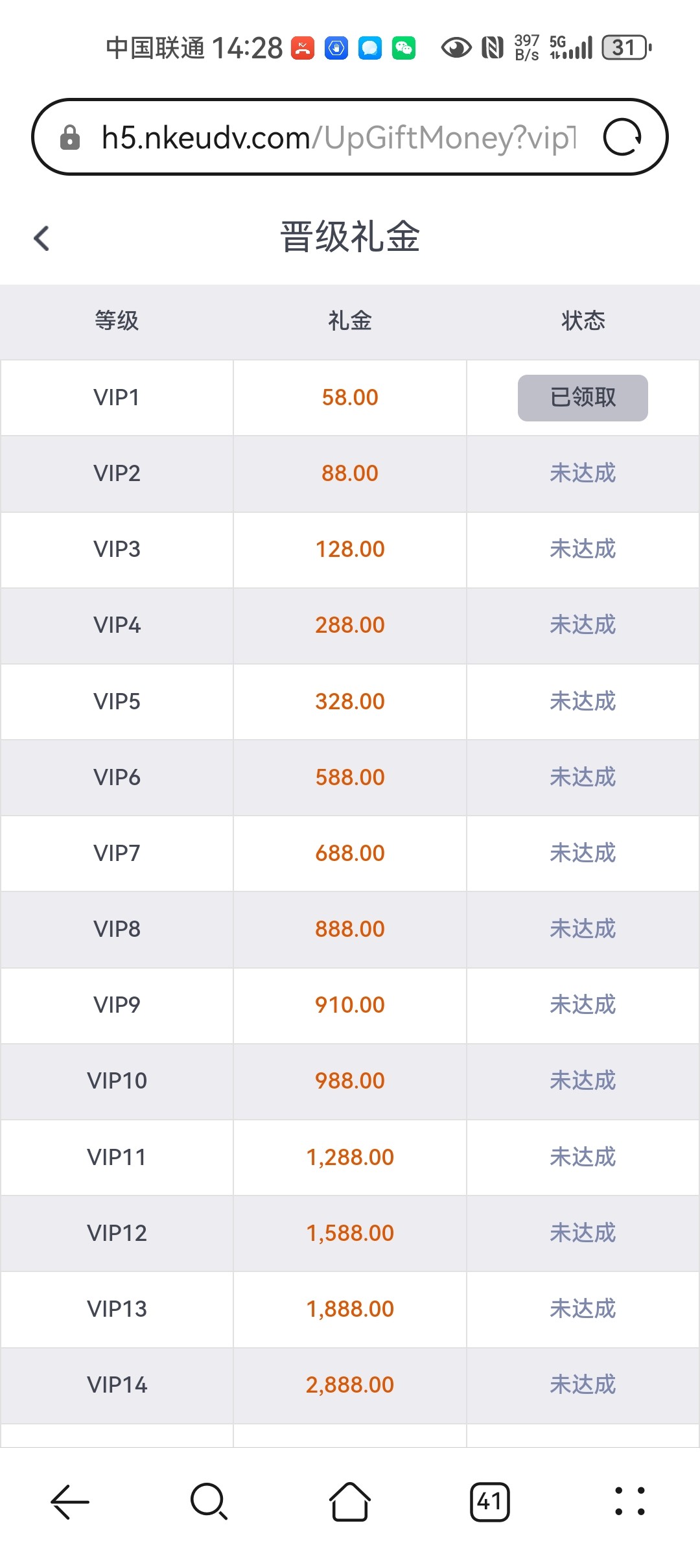
Task: Tap the 1,288.00 gift amount for VIP11
Action: click(x=350, y=1157)
